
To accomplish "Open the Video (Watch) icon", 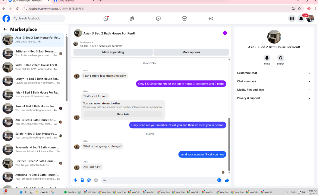I will coord(158,18).
